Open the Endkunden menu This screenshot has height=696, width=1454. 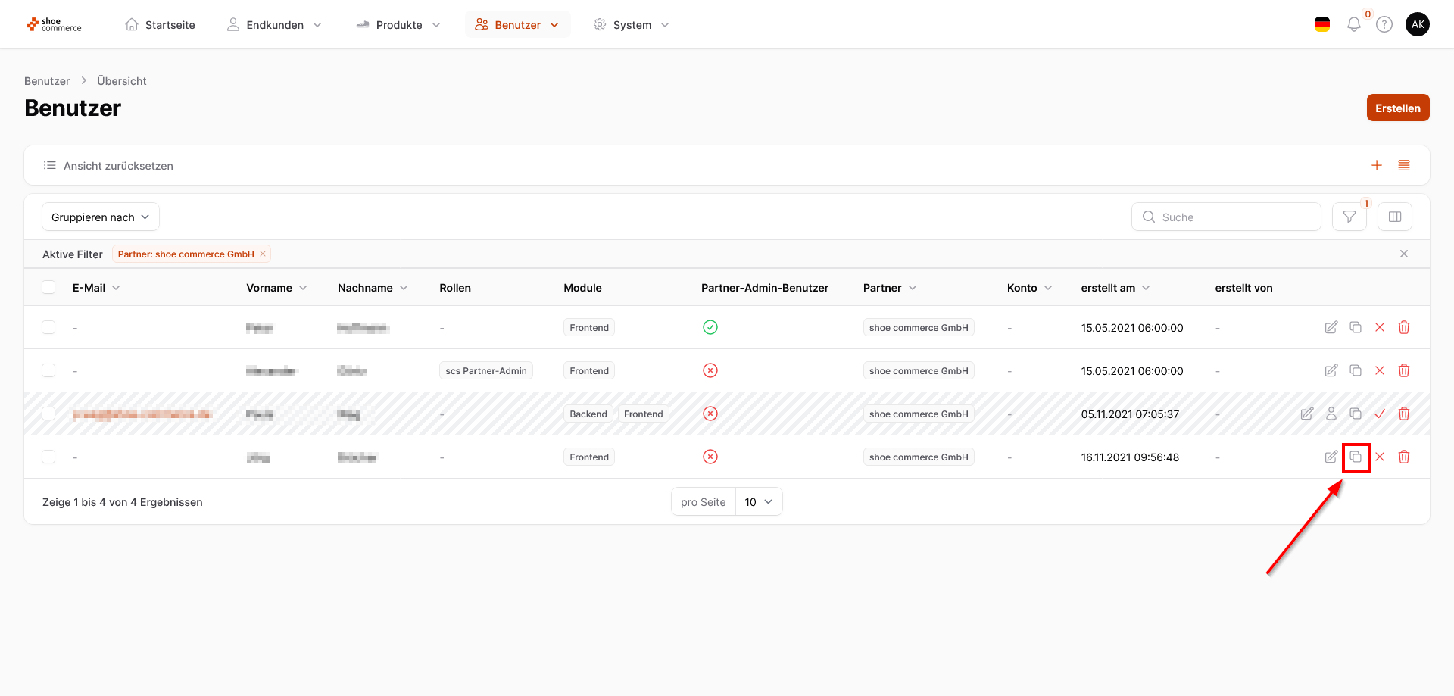[x=274, y=25]
